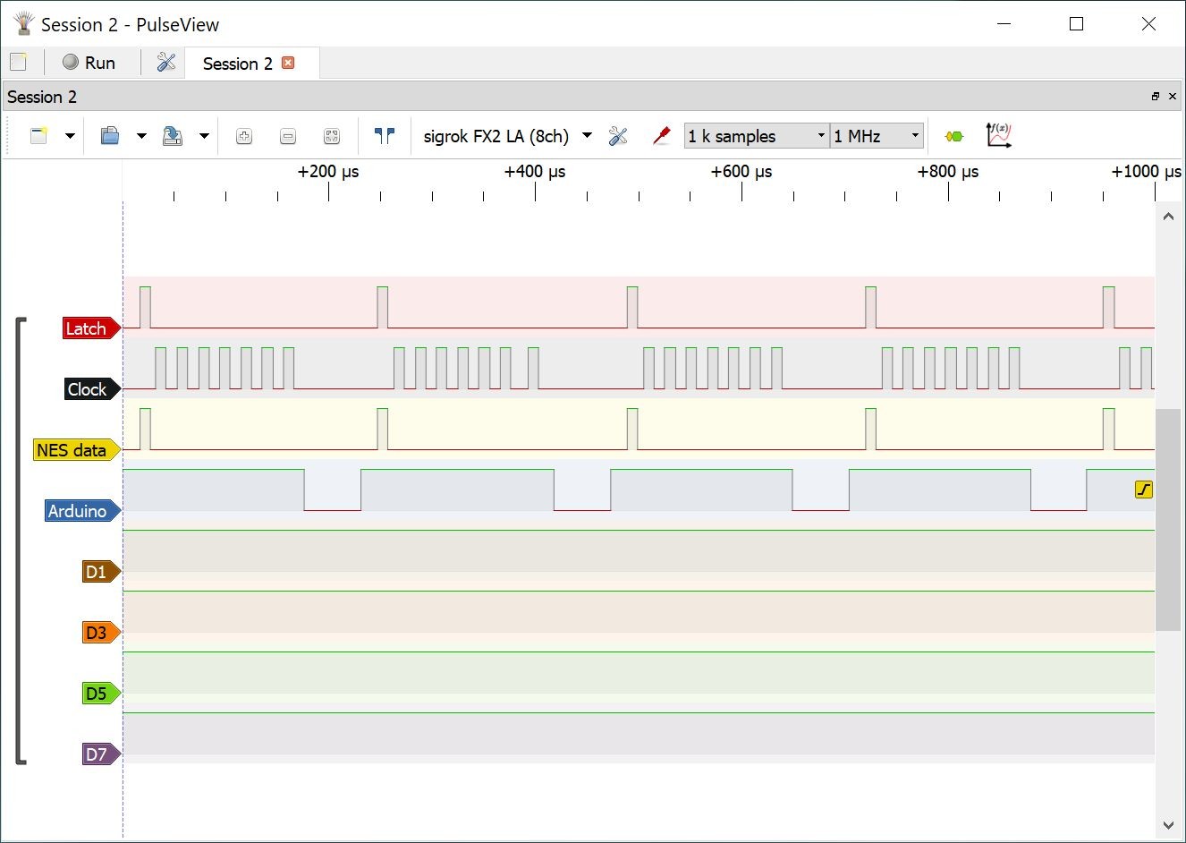Open channel configuration via red probe icon
This screenshot has width=1186, height=843.
(662, 136)
